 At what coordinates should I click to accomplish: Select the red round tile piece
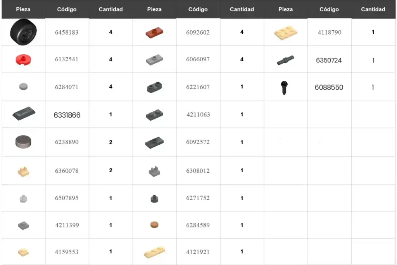click(23, 60)
